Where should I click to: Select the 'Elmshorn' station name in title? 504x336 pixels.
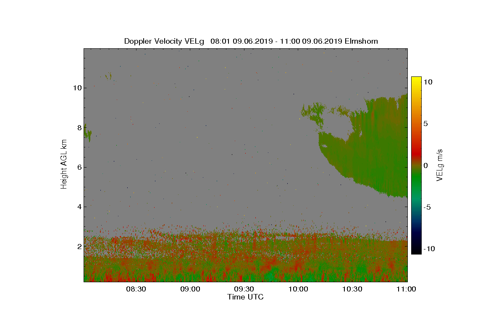361,41
